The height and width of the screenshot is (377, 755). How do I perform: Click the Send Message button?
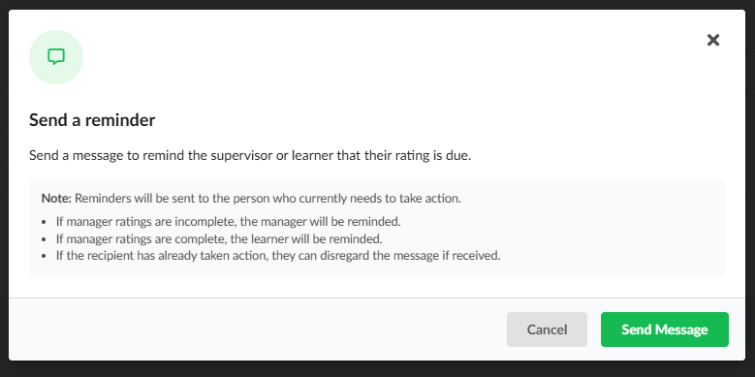point(665,330)
